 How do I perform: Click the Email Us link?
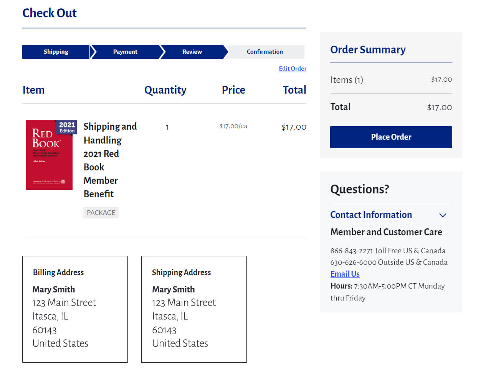[x=345, y=274]
